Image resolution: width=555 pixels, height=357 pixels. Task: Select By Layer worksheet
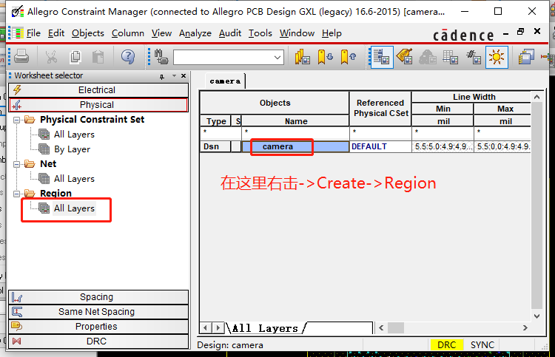[x=72, y=149]
